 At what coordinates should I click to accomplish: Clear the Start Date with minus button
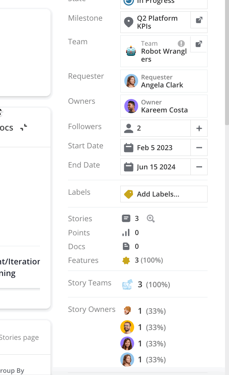199,148
